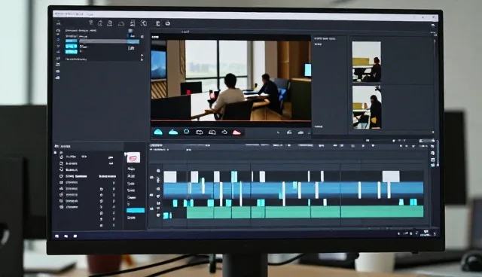Select the small cyan clip left of green track start
This screenshot has width=482, height=277.
(166, 215)
